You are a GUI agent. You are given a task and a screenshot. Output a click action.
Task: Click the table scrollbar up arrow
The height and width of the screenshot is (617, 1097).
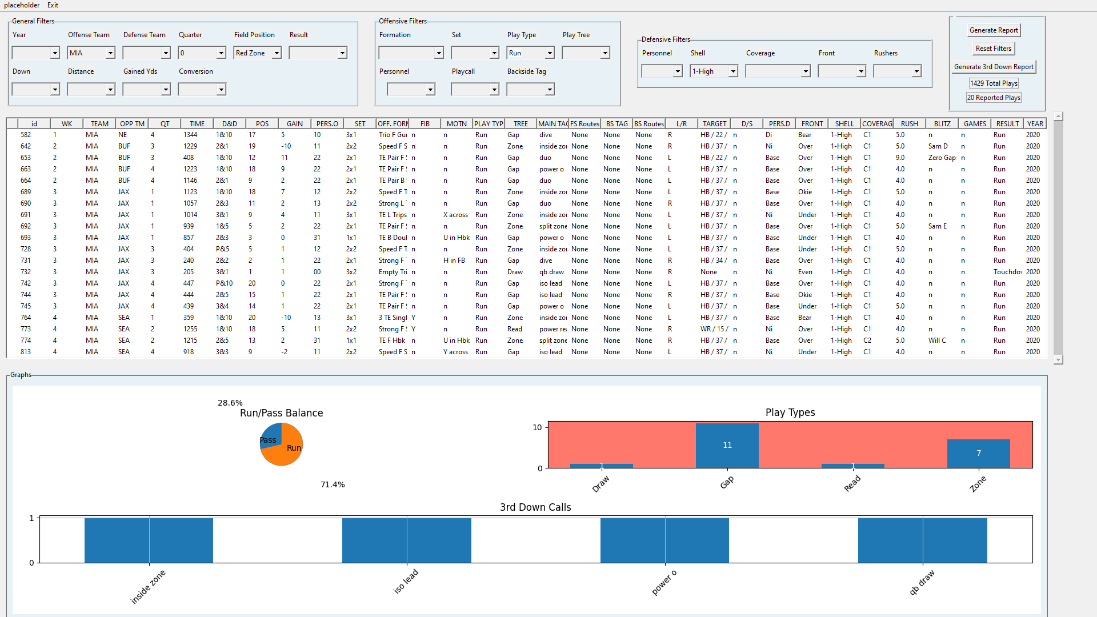1058,116
